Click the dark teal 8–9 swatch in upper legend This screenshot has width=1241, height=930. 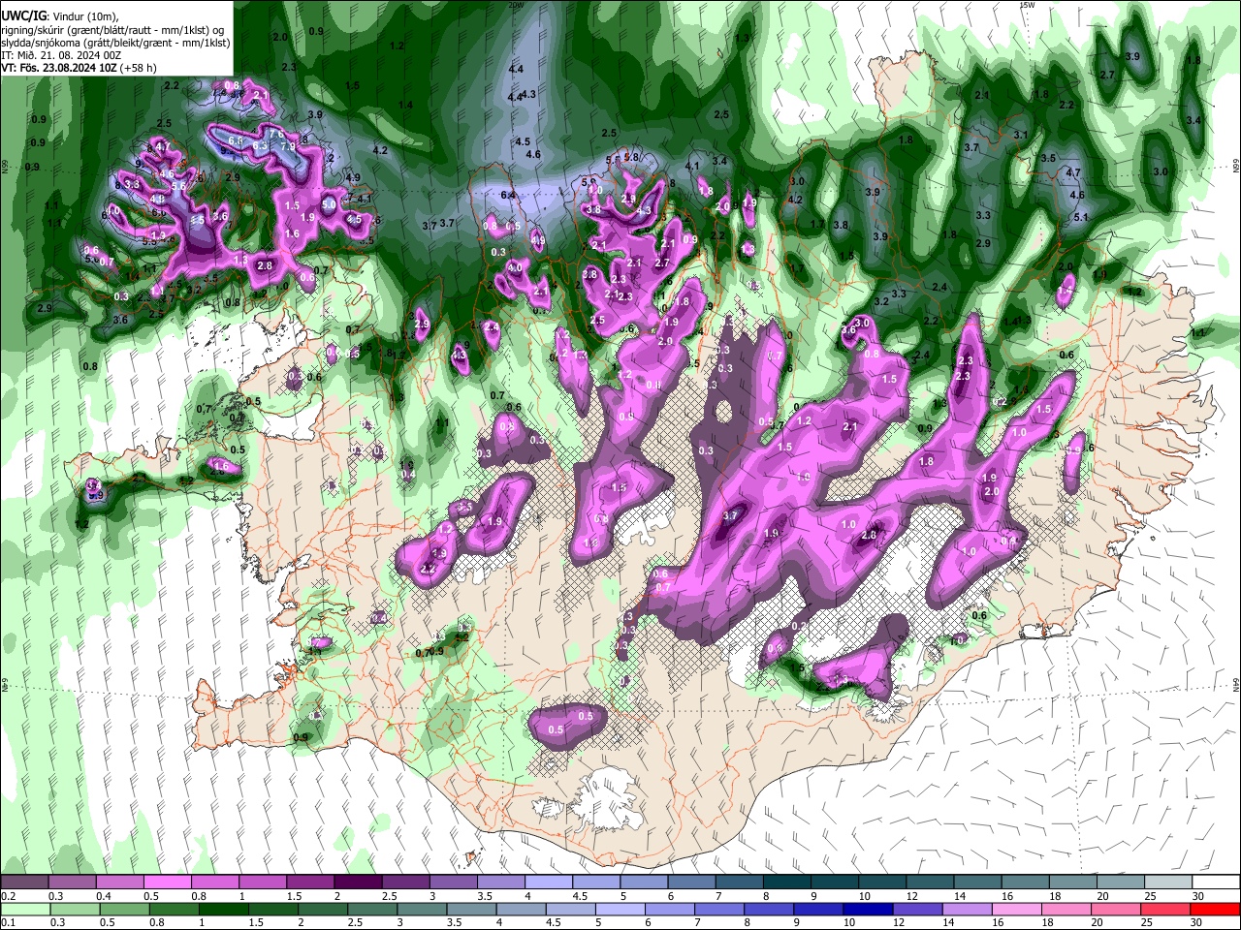(x=785, y=883)
